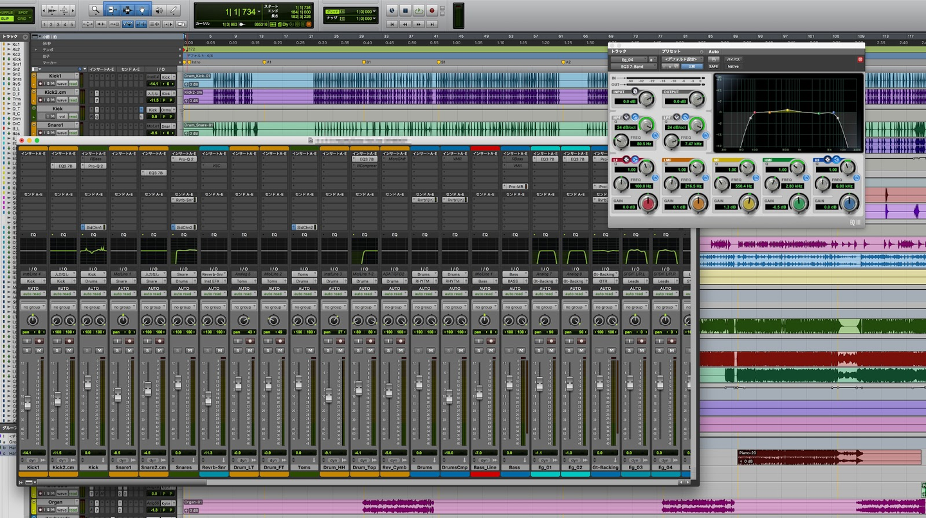926x518 pixels.
Task: Click the SAFE button in EQ plugin
Action: (x=713, y=66)
